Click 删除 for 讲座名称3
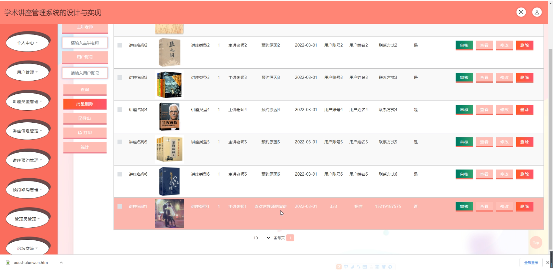Viewport: 553px width, 270px height. [524, 78]
